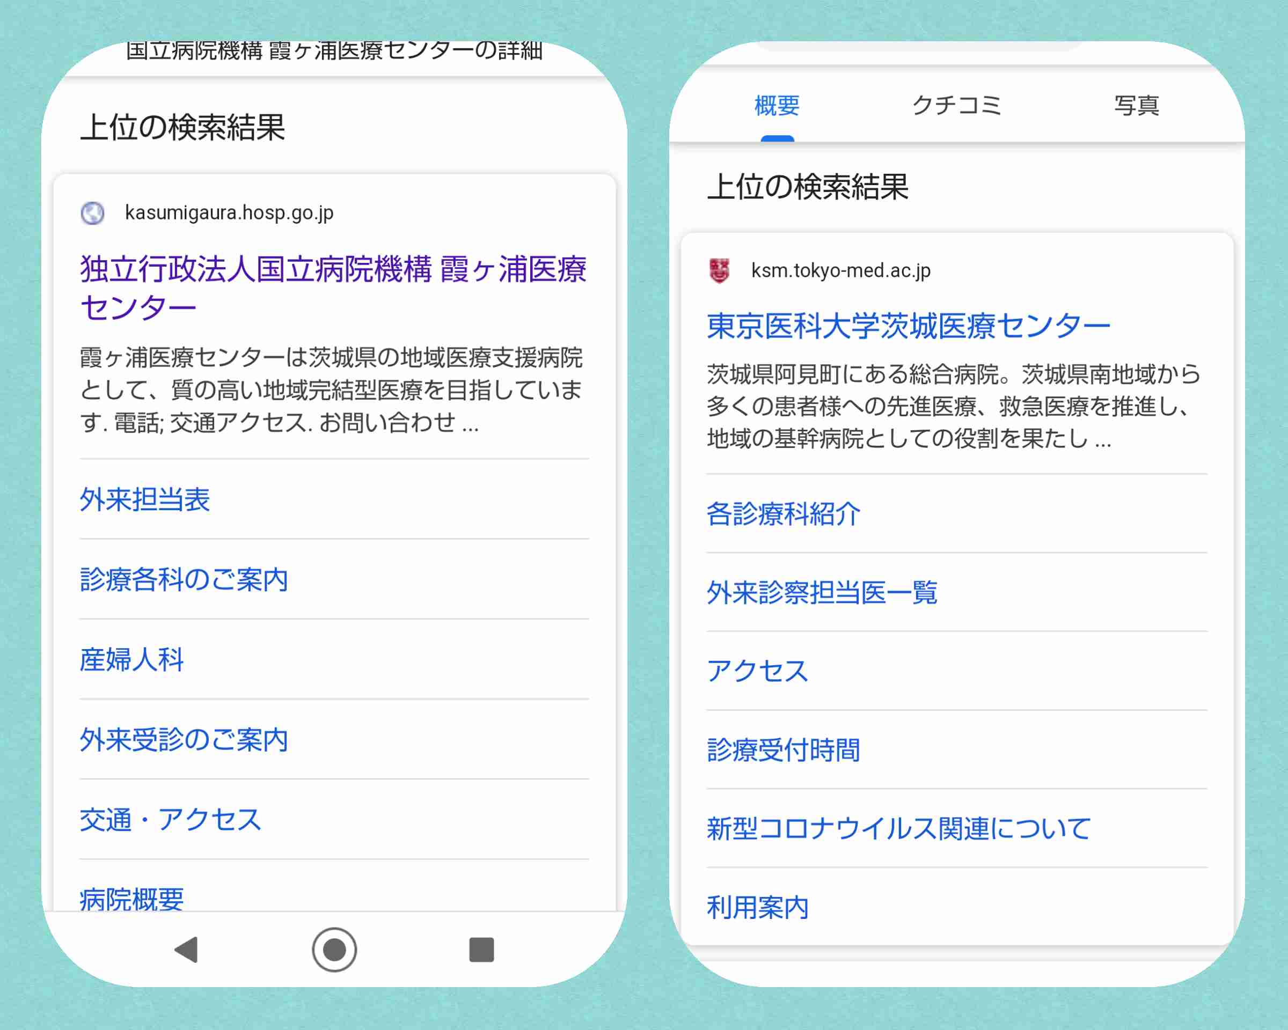
Task: Open the 外来受診のご案内 sitelink
Action: (x=184, y=739)
